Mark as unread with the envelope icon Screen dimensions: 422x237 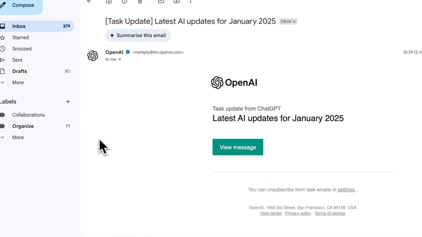(x=161, y=2)
